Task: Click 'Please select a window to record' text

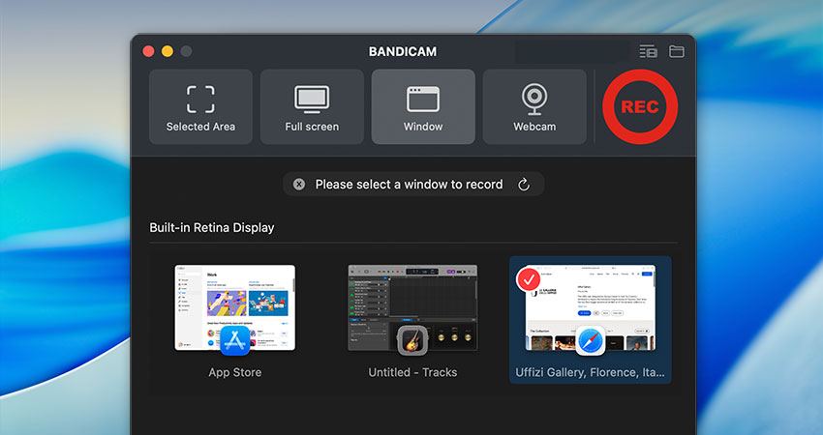Action: 409,185
